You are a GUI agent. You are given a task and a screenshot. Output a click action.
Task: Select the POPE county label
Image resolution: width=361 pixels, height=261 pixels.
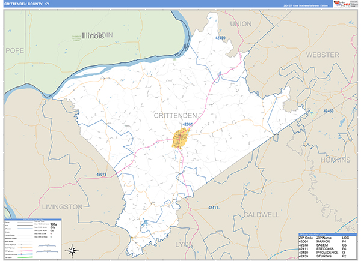tap(14, 50)
